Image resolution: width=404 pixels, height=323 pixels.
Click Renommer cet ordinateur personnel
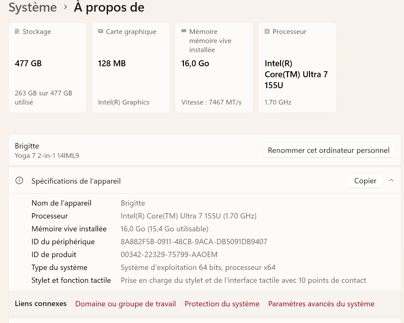[329, 150]
